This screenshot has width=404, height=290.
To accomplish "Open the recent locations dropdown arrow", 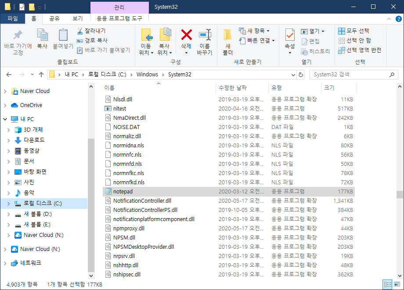I will [32, 75].
